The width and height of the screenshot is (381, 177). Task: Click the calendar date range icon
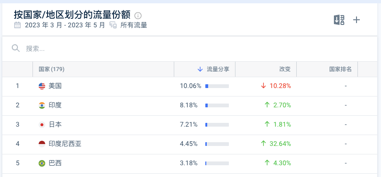tap(17, 25)
